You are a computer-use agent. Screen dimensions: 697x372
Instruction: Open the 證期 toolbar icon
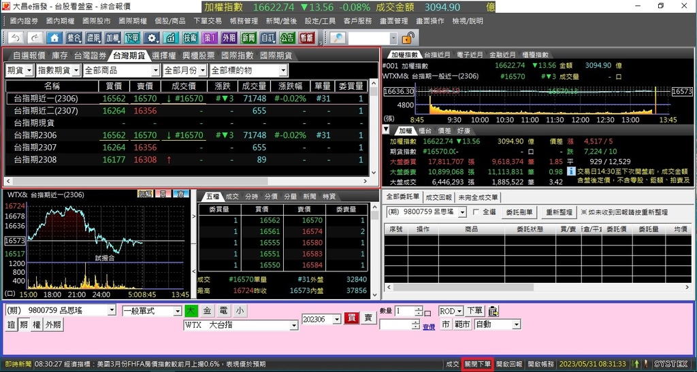coord(94,37)
